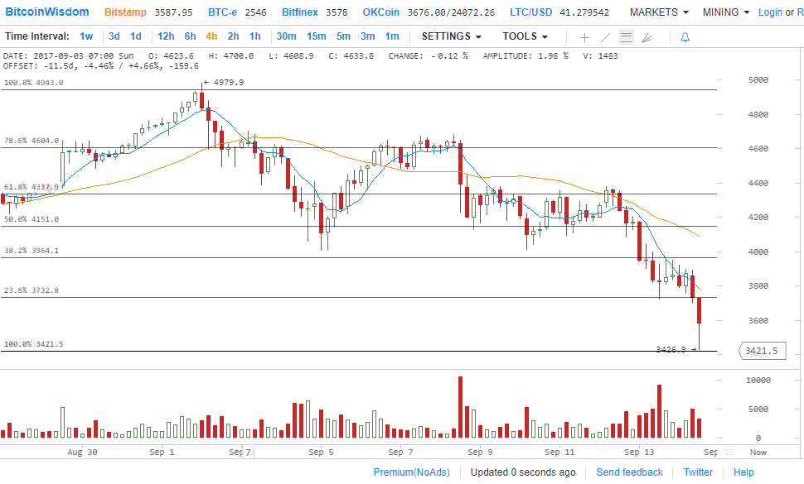The image size is (804, 484).
Task: Open Send feedback link
Action: click(x=629, y=472)
